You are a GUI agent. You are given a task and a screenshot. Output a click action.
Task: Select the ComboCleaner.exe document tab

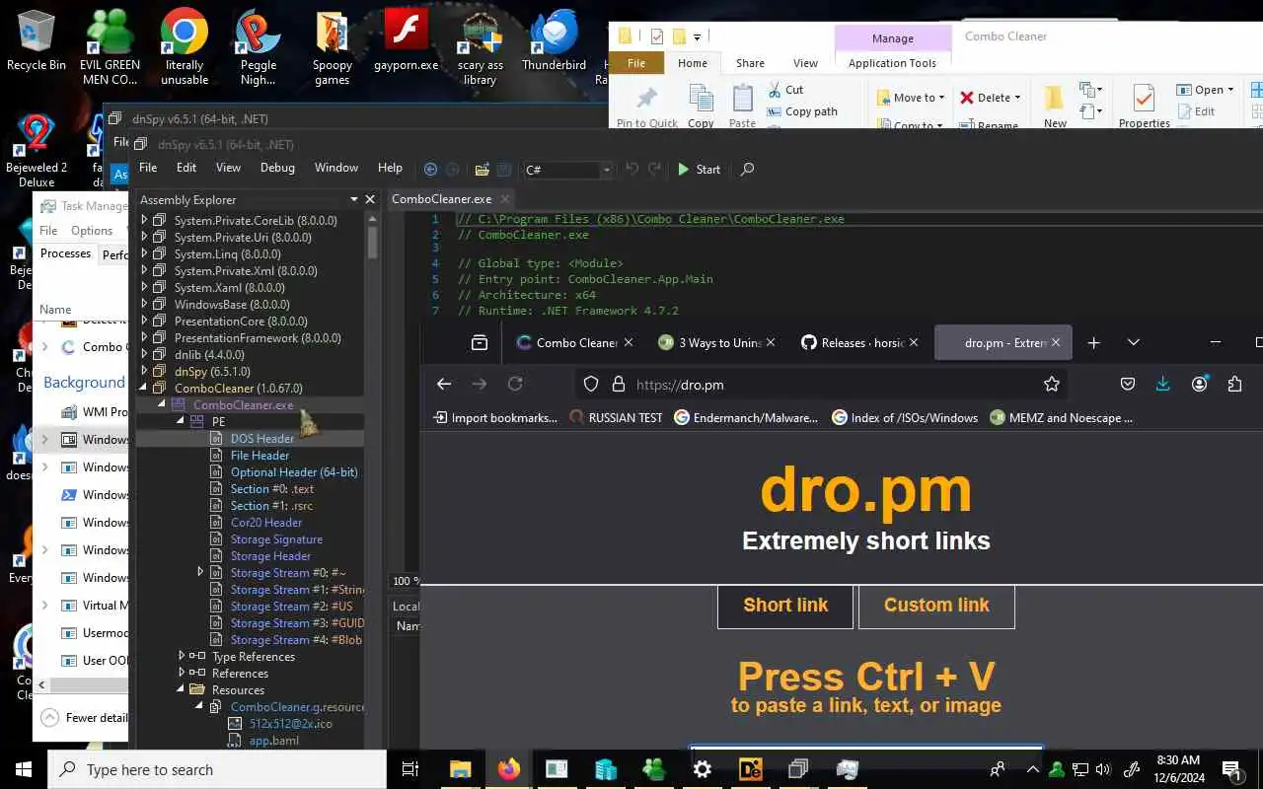(x=441, y=199)
